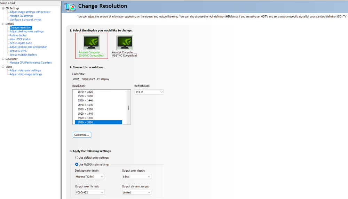Collapse the Developer tree node
The image size is (348, 199).
pyautogui.click(x=3, y=59)
